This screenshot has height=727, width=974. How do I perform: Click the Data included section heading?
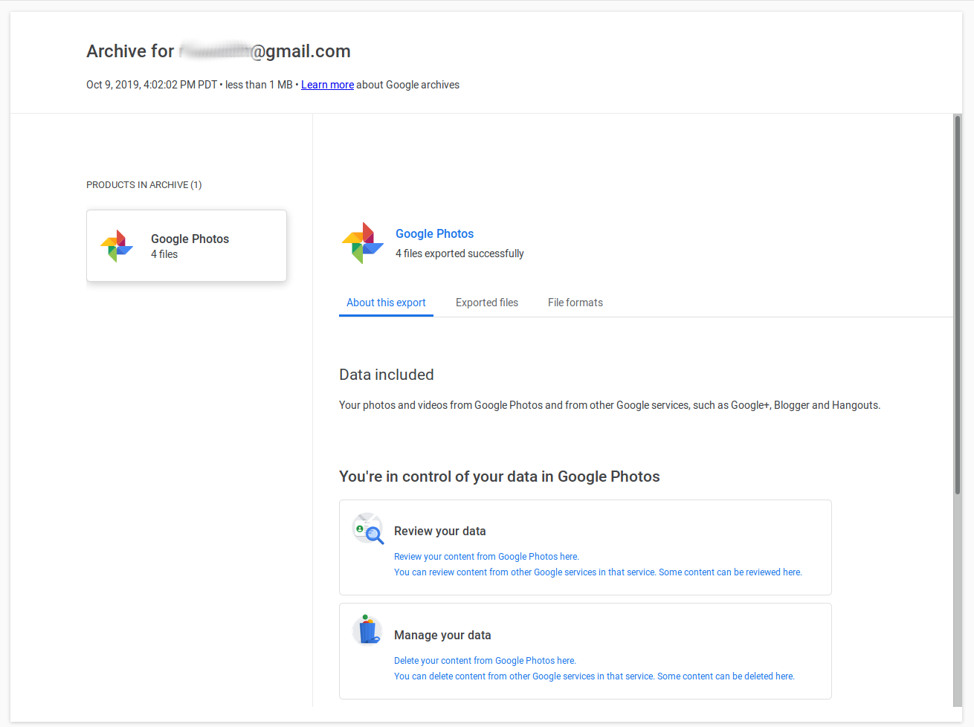coord(387,375)
